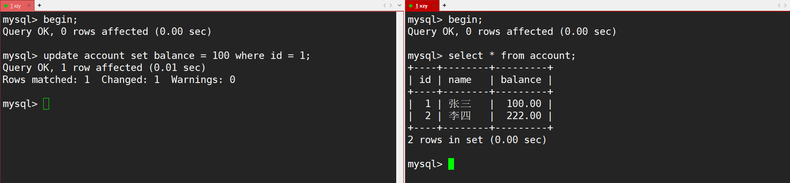This screenshot has width=790, height=183.
Task: Click green status dot on right xzy tab
Action: coord(411,6)
